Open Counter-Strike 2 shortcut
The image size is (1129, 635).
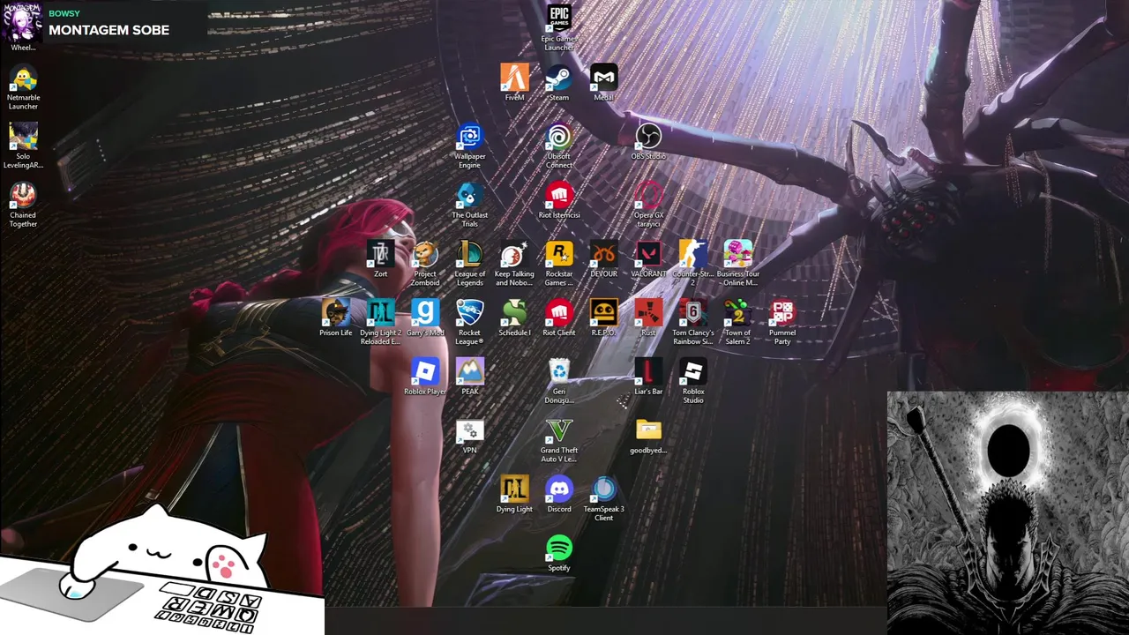coord(693,254)
